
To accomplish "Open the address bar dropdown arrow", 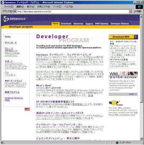I will click(x=130, y=12).
